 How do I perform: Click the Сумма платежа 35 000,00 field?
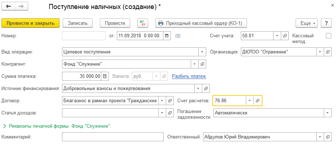coord(81,76)
